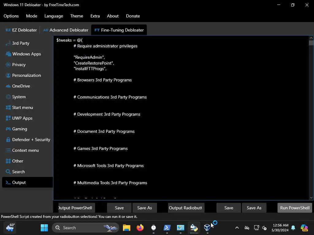Select the UWP Apps icon
Viewport: 314px width, 235px height.
[x=8, y=118]
